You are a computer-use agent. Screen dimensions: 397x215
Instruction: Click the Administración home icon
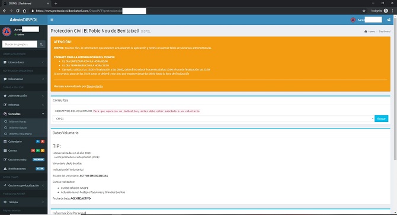pos(5,95)
